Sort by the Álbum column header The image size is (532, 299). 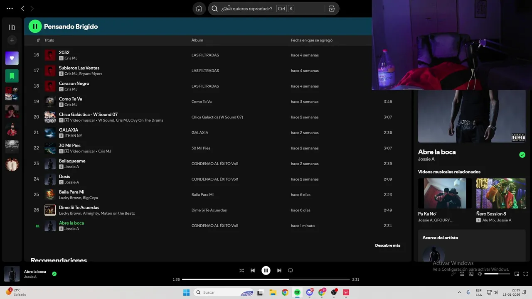197,40
